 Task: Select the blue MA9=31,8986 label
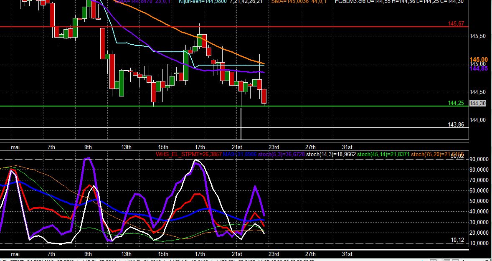[x=240, y=155]
